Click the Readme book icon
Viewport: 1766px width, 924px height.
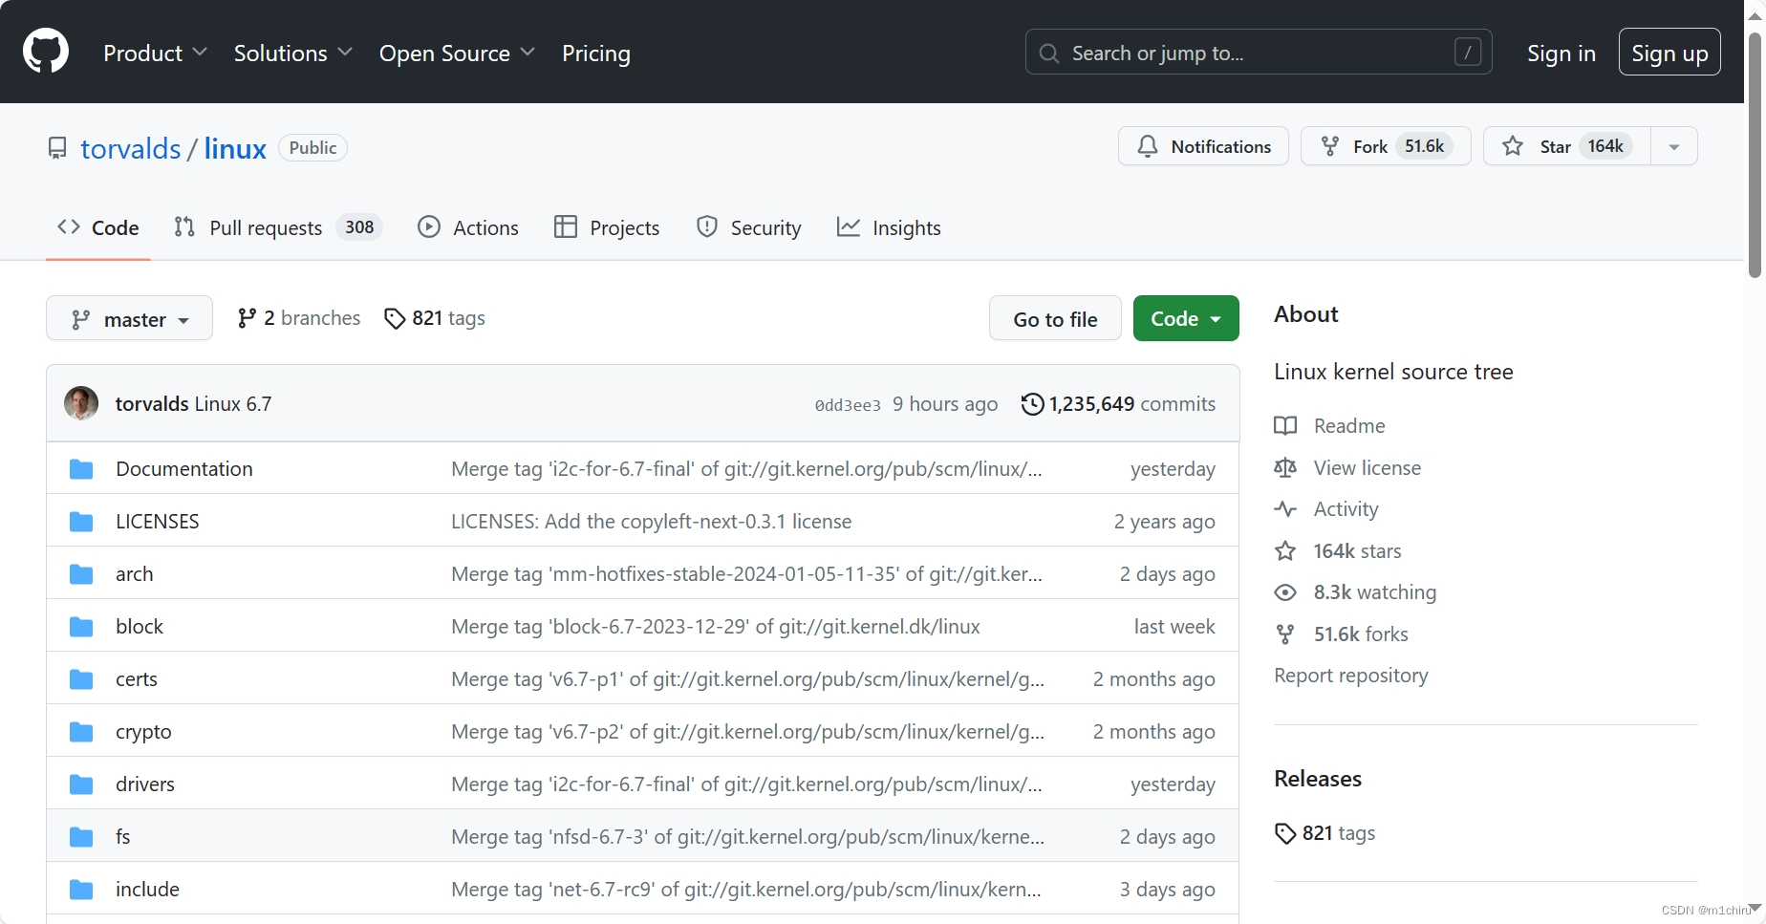[1285, 426]
